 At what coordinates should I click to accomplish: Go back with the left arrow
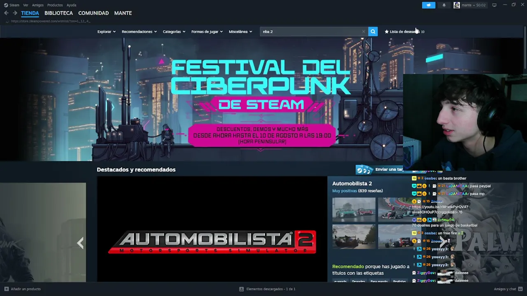[x=6, y=13]
